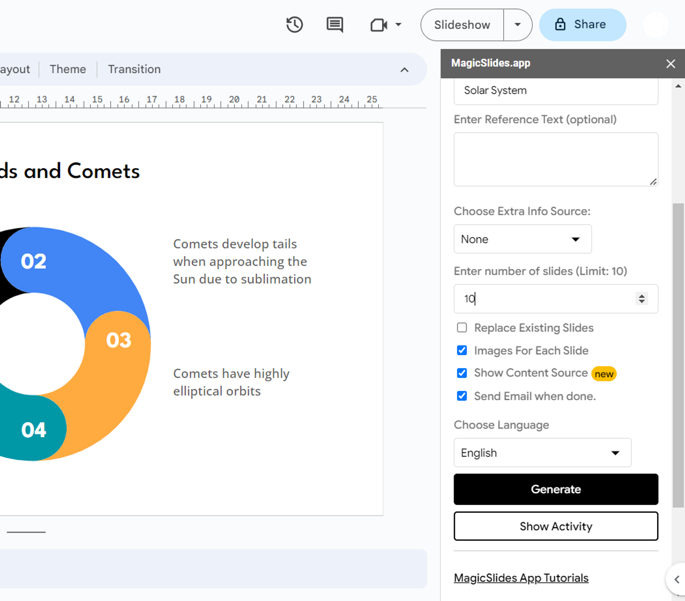Click the lock icon on Share button

560,25
